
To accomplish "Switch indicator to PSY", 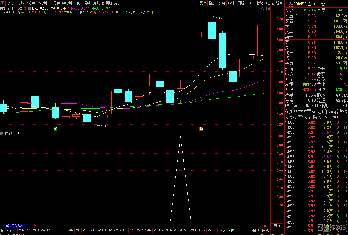I will click(202, 230).
